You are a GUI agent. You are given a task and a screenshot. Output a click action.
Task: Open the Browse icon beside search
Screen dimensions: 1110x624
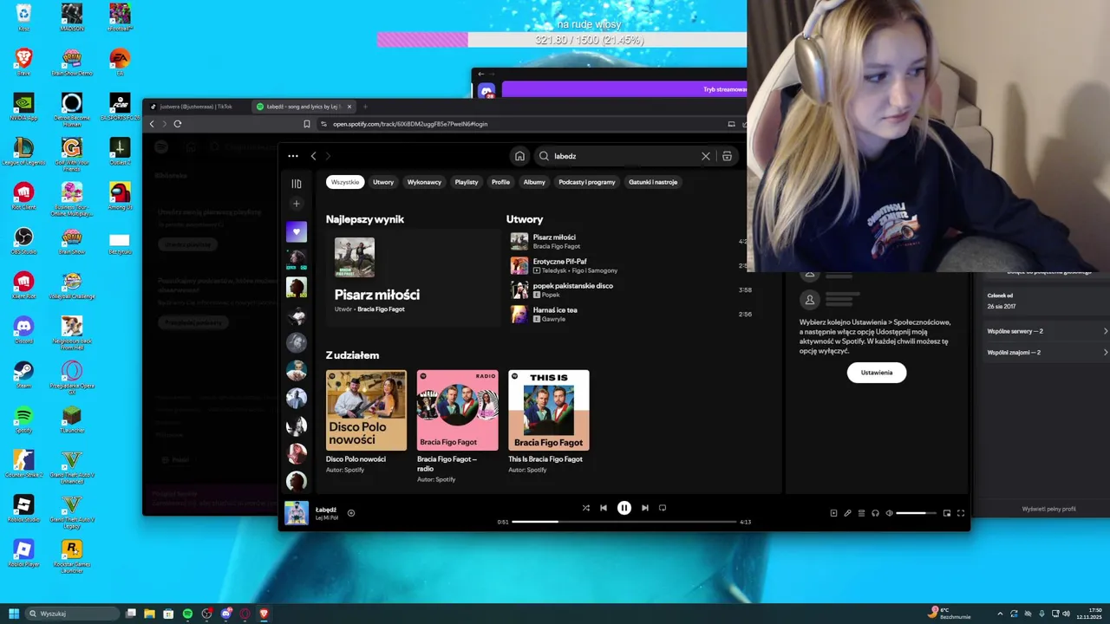[727, 156]
